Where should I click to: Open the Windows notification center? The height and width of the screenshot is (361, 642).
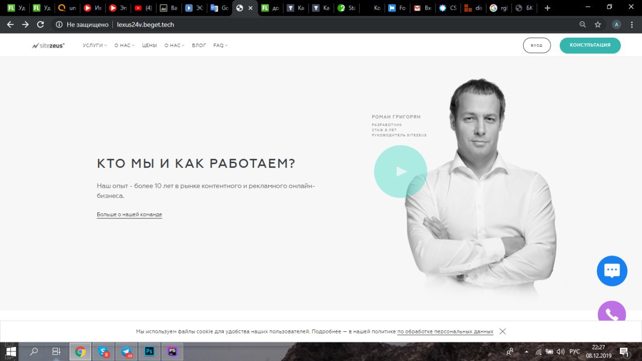624,351
